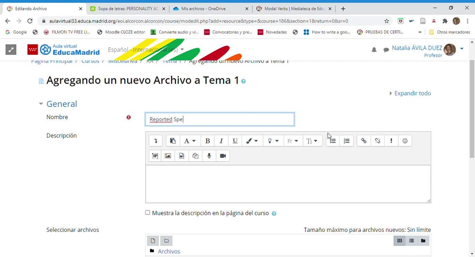The image size is (475, 257).
Task: Toggle bold formatting in description editor
Action: click(x=207, y=141)
